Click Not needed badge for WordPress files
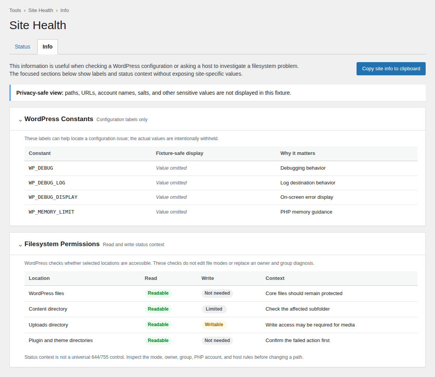435x377 pixels. point(217,293)
